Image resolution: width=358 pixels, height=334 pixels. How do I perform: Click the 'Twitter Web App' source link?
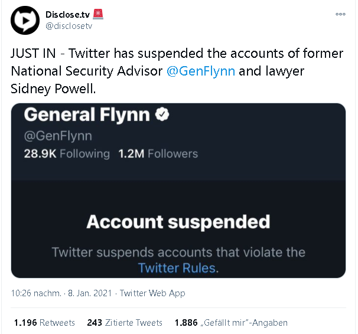pyautogui.click(x=154, y=293)
